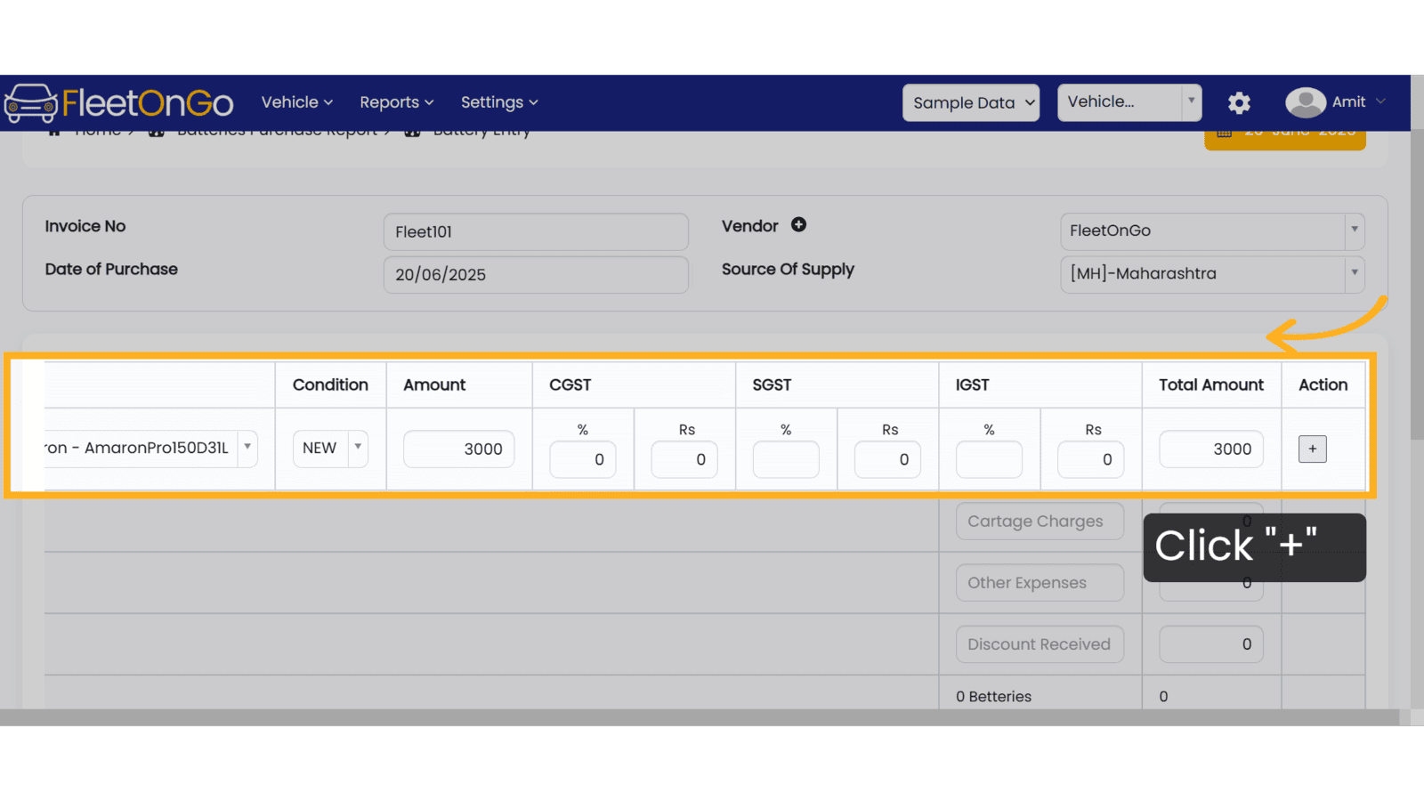
Task: Click the Amit user avatar
Action: [1305, 102]
